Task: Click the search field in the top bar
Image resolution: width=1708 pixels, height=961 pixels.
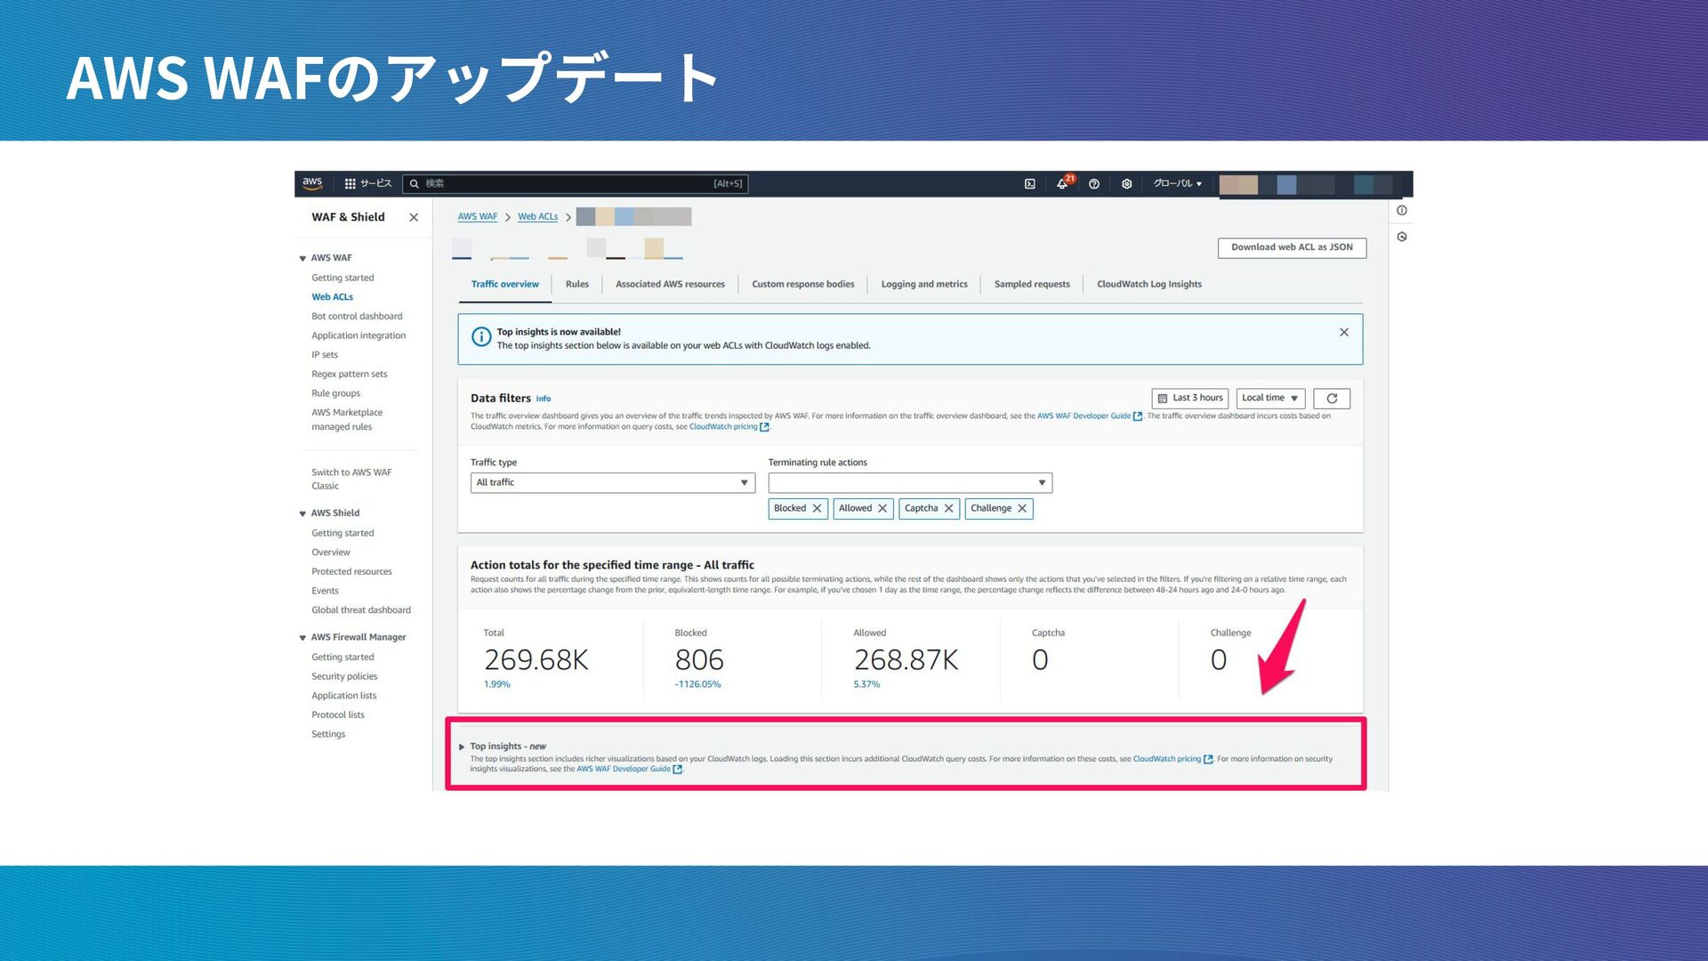Action: click(x=575, y=183)
